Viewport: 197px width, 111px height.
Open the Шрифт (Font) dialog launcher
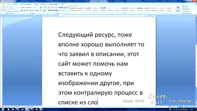pos(46,13)
